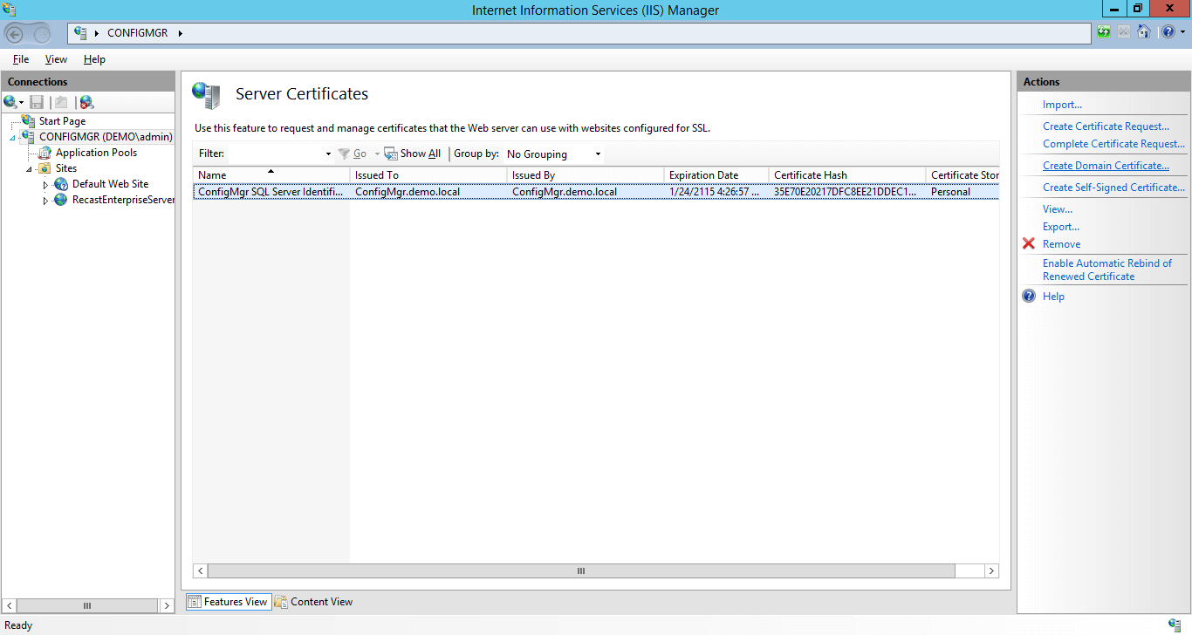Image resolution: width=1192 pixels, height=635 pixels.
Task: Click the Features View icon
Action: coord(194,602)
